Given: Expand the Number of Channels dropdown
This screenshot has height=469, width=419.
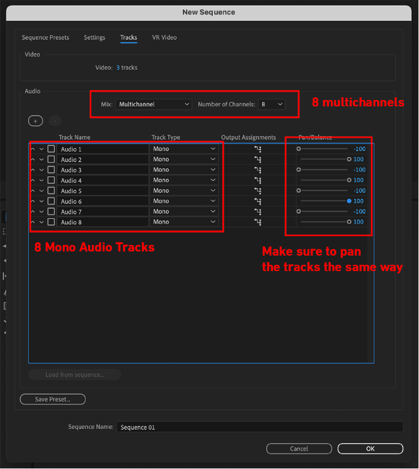Looking at the screenshot, I should [x=272, y=104].
